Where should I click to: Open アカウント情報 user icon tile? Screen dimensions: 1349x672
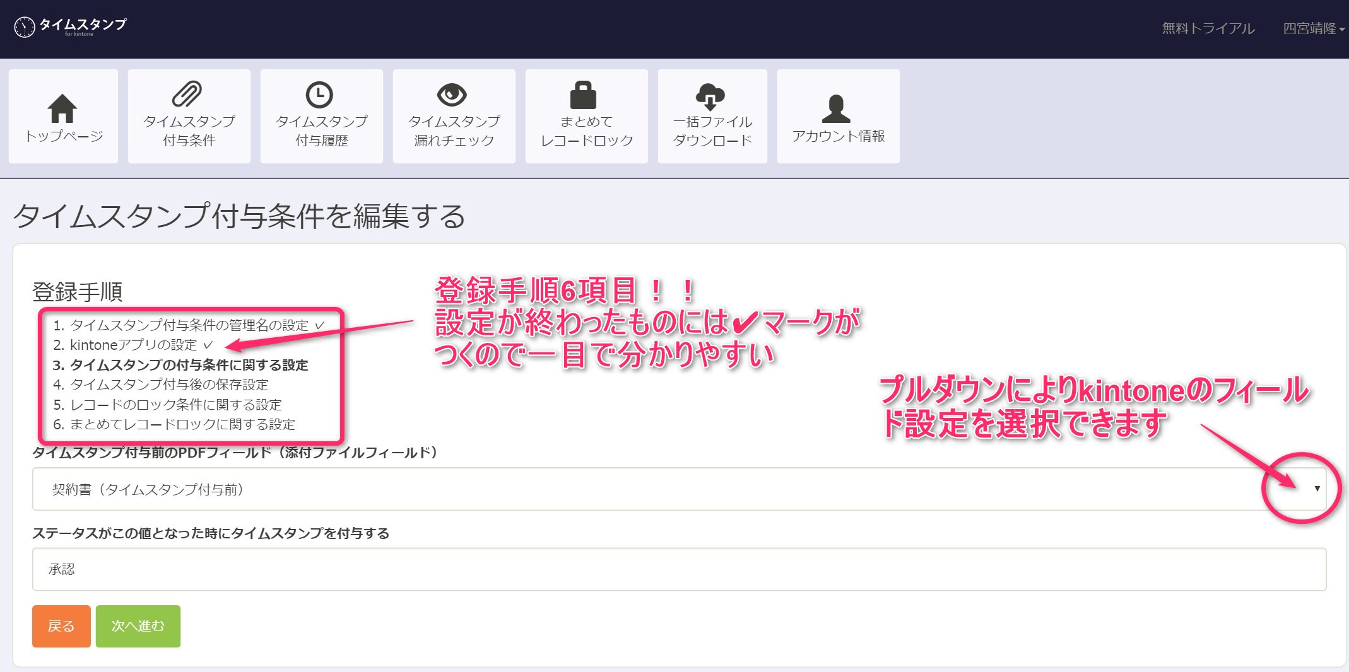839,117
